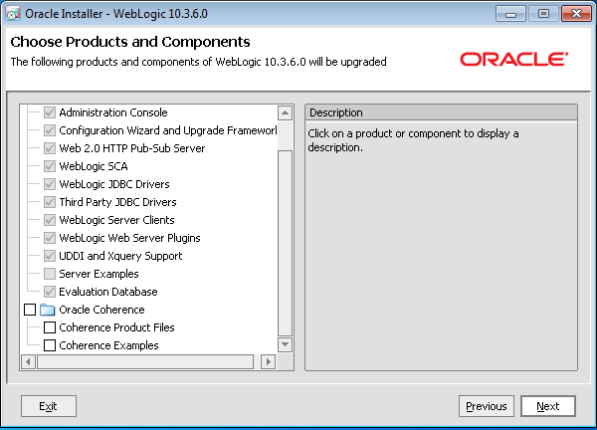Select the Administration Console label

pyautogui.click(x=113, y=112)
